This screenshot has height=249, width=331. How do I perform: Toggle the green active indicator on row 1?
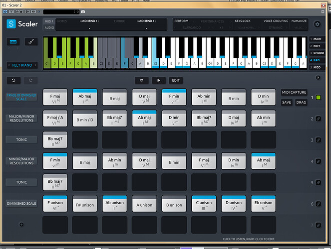[318, 98]
